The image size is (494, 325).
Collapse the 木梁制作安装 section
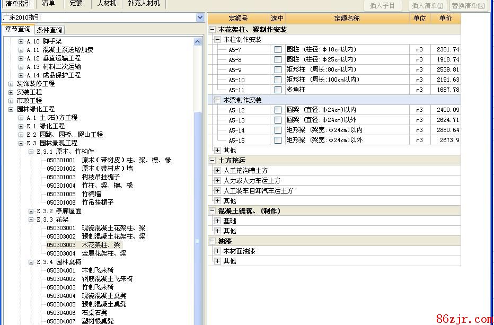tap(217, 100)
